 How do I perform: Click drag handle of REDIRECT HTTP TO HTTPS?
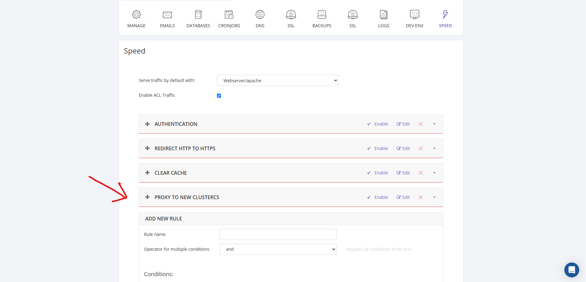click(x=147, y=148)
